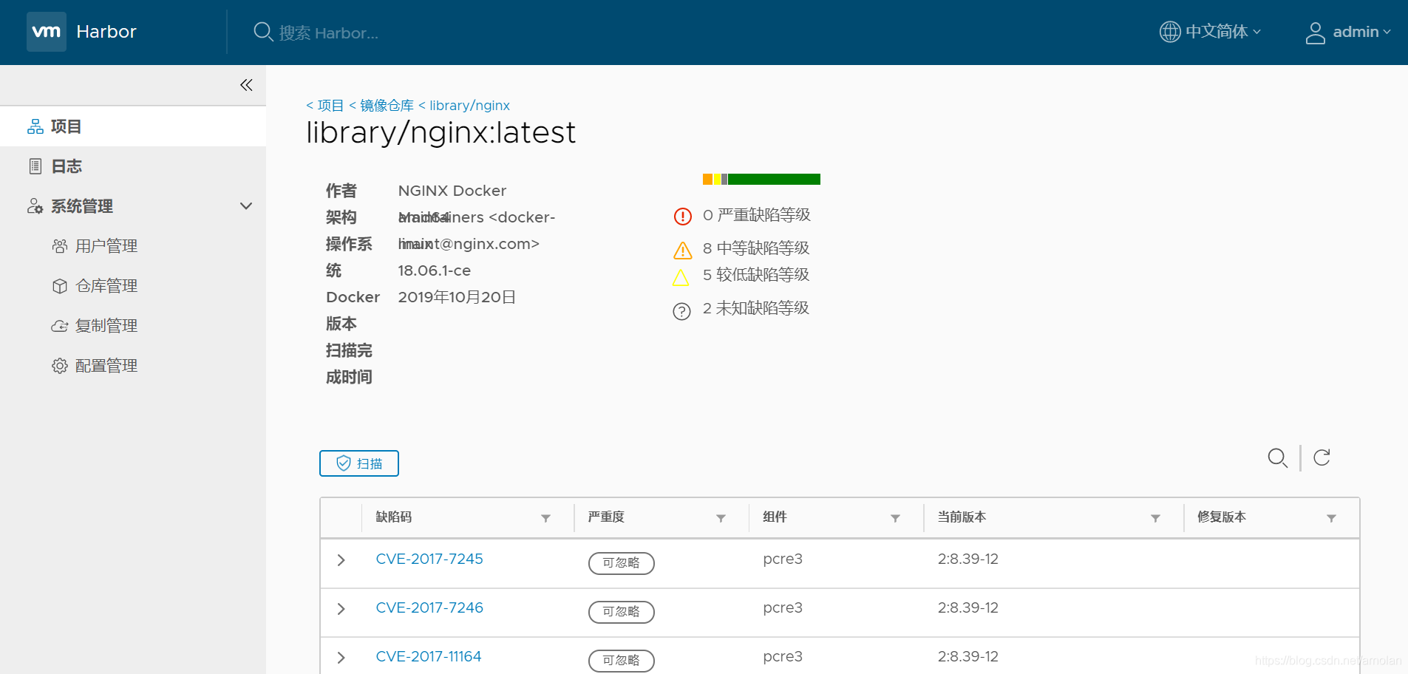
Task: Click the search magnifier icon in header
Action: (263, 32)
